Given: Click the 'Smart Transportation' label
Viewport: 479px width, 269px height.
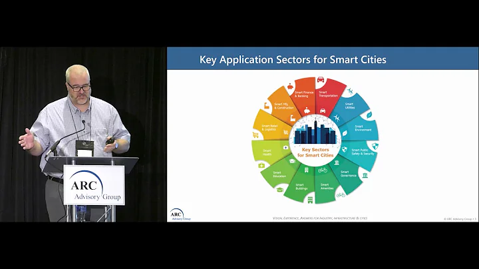Looking at the screenshot, I should pyautogui.click(x=329, y=94).
